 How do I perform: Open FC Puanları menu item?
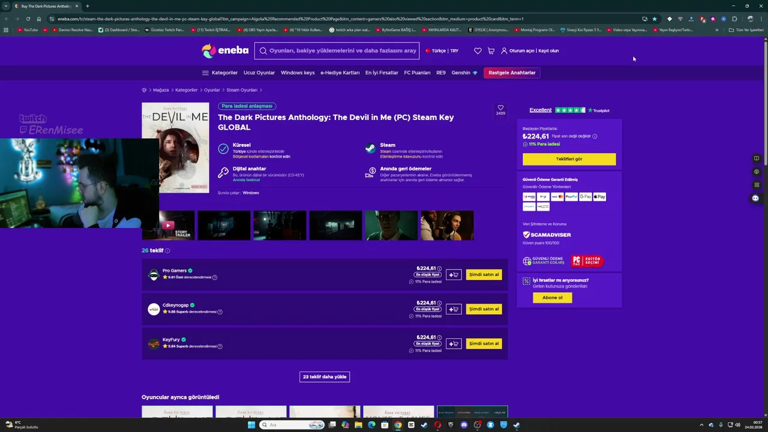tap(417, 73)
